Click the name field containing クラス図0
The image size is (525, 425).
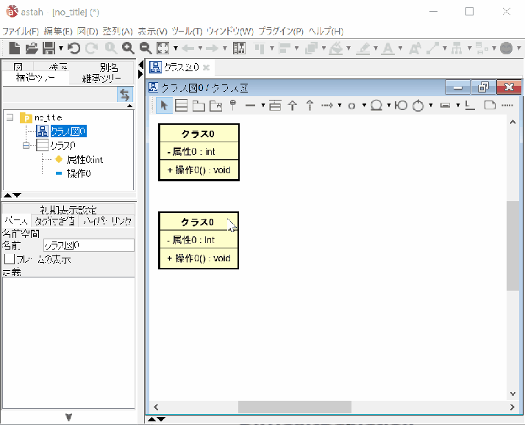(x=89, y=246)
